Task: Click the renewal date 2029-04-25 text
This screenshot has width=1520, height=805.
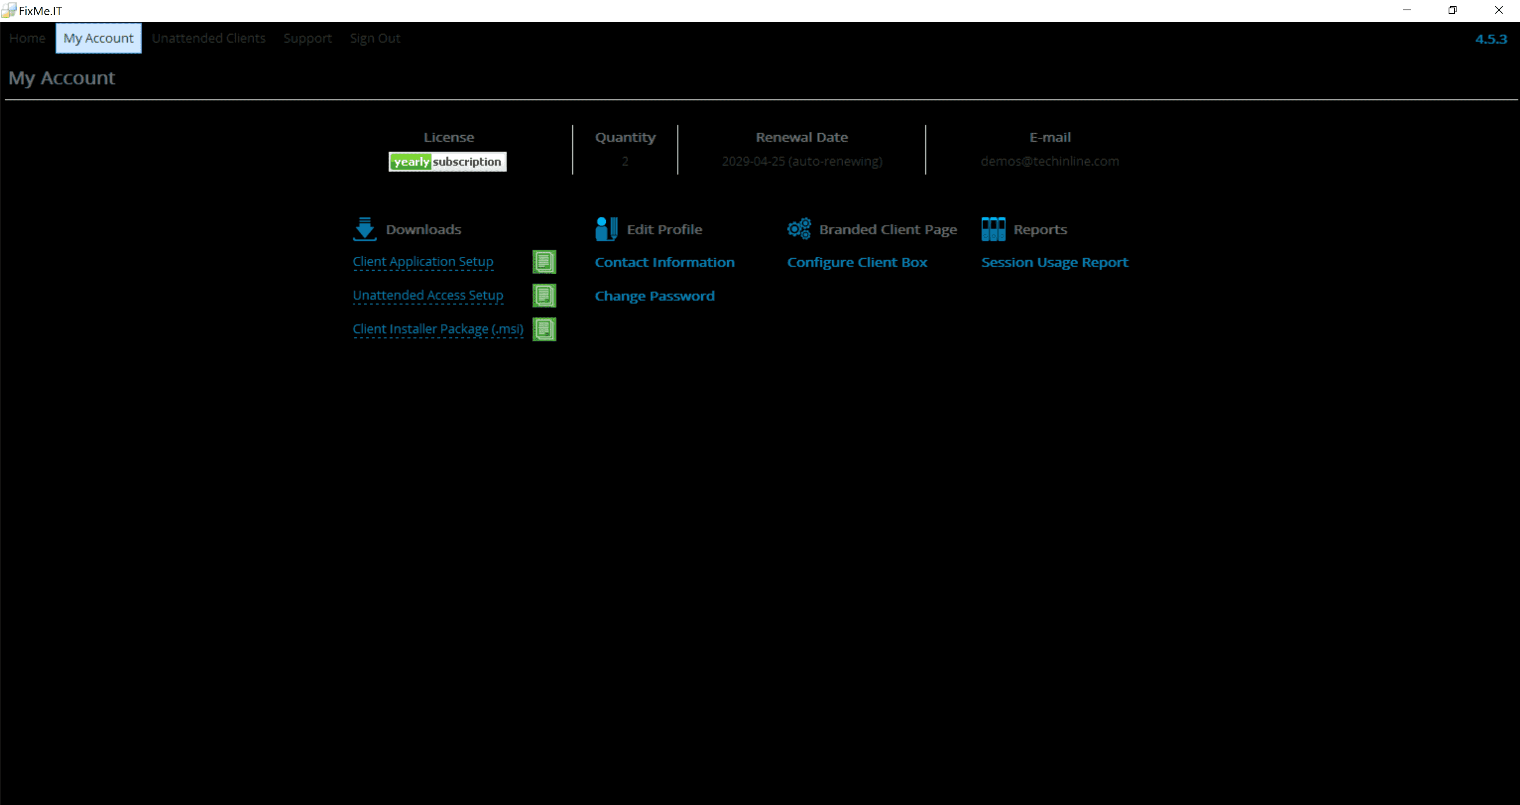Action: 802,161
